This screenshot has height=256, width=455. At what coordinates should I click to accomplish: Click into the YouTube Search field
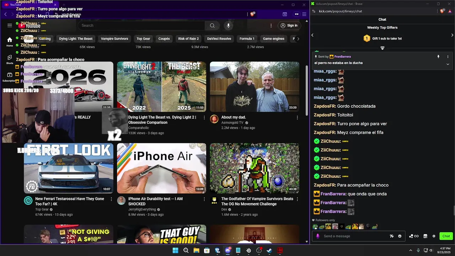coord(141,26)
